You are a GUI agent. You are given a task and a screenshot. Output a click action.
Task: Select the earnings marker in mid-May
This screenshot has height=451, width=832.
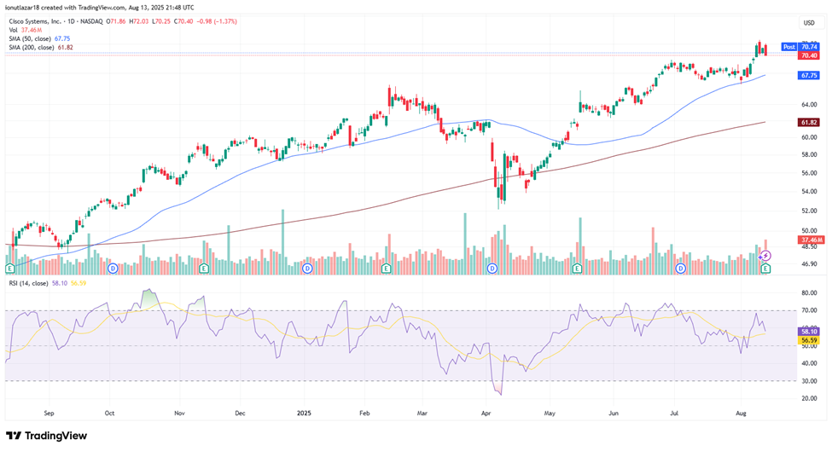(x=577, y=269)
